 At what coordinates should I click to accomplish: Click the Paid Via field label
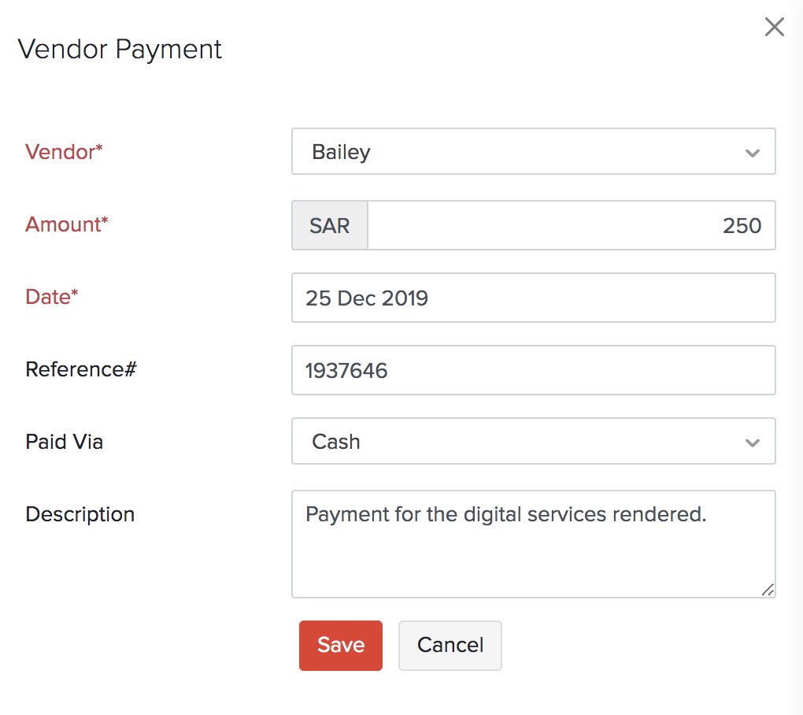(x=65, y=442)
